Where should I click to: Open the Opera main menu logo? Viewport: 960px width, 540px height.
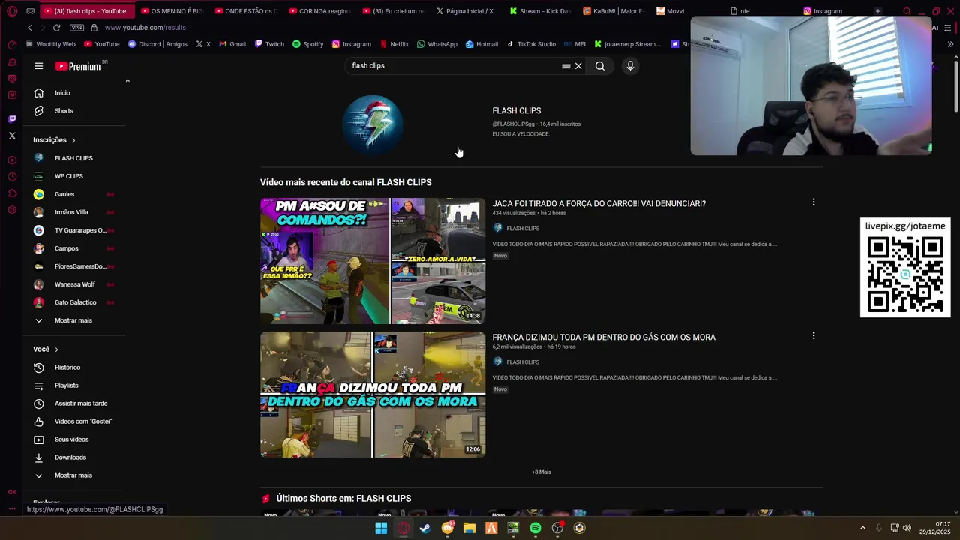pyautogui.click(x=12, y=11)
